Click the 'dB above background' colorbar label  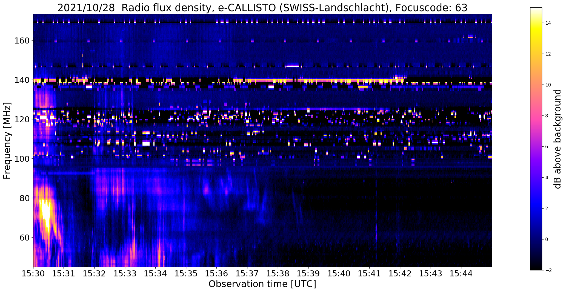click(558, 139)
